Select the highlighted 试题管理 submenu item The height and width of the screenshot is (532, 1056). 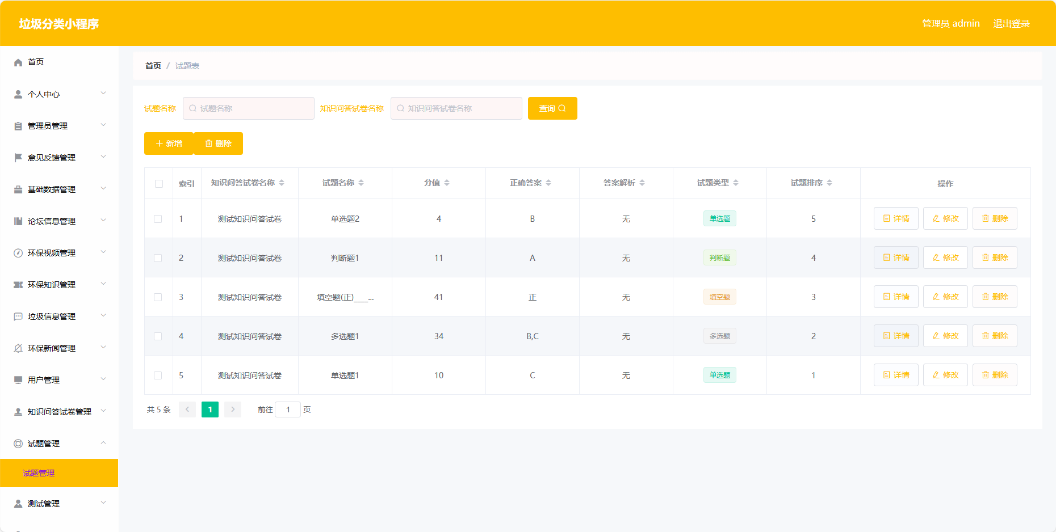(59, 473)
